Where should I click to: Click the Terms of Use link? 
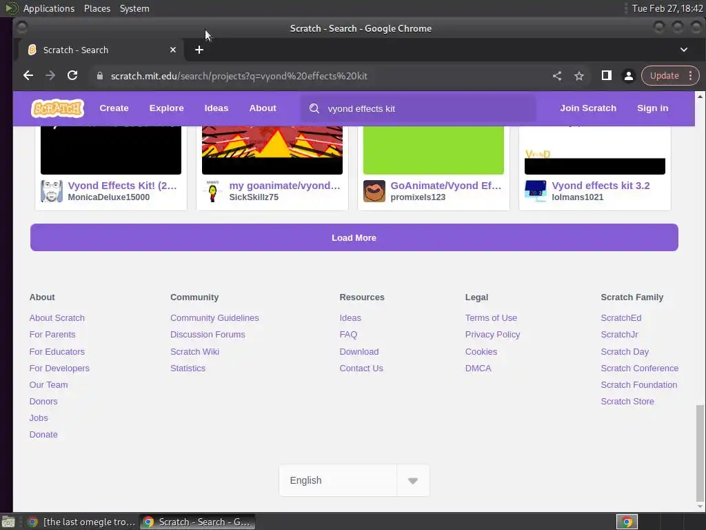coord(491,317)
